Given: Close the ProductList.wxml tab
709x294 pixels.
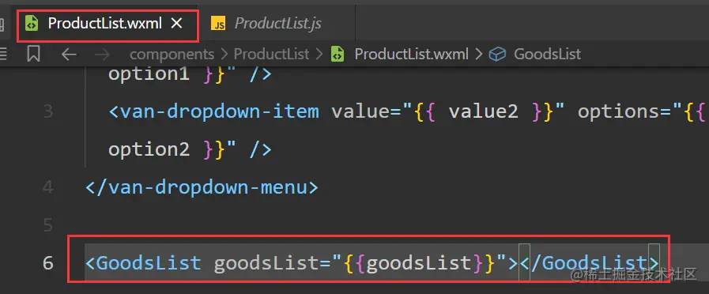Looking at the screenshot, I should pos(176,23).
